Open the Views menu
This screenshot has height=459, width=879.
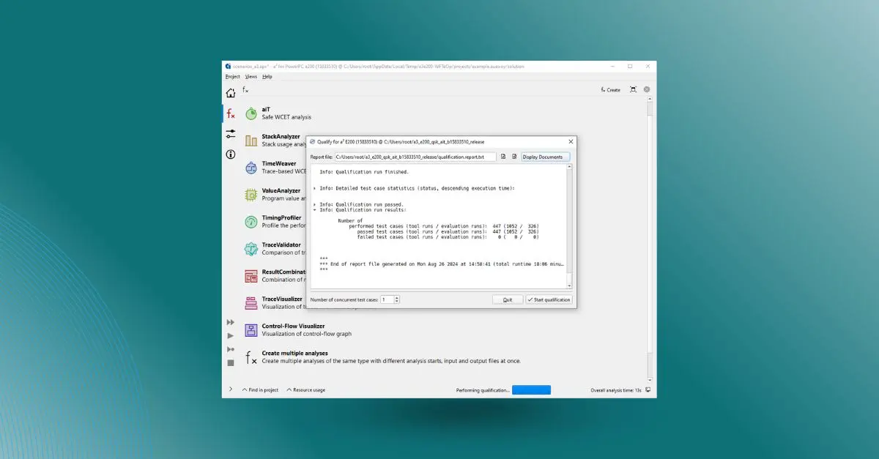251,76
